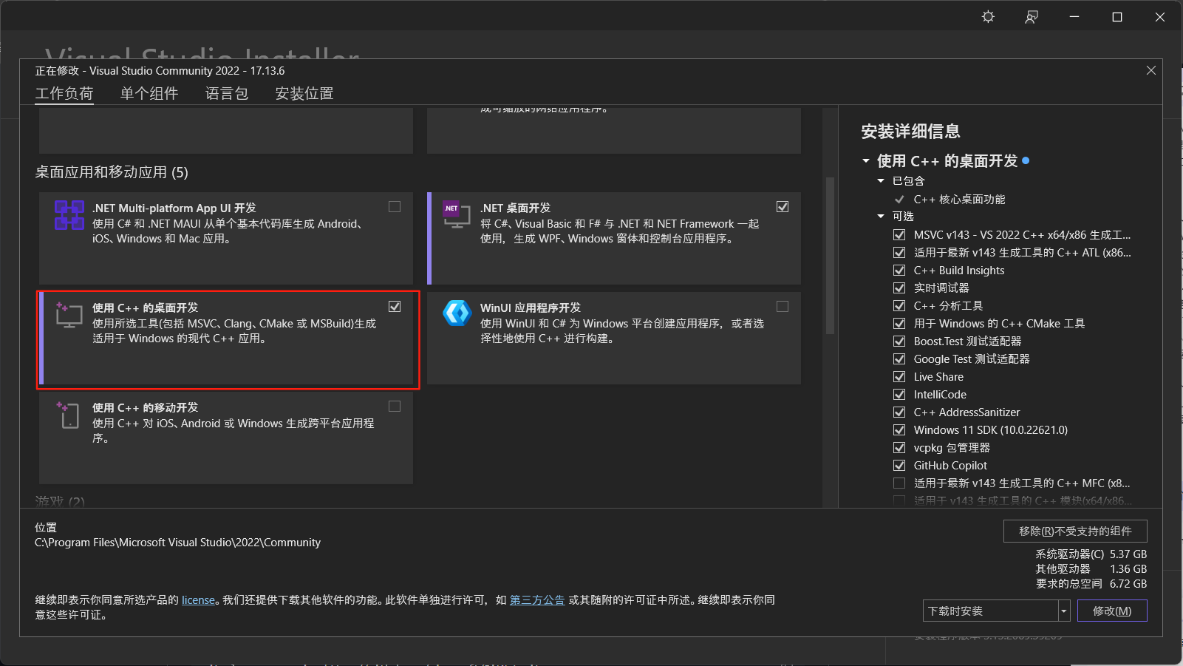Screen dimensions: 1183x666
Task: Uncheck the Boost.Test 测试适配器 component
Action: click(x=899, y=342)
